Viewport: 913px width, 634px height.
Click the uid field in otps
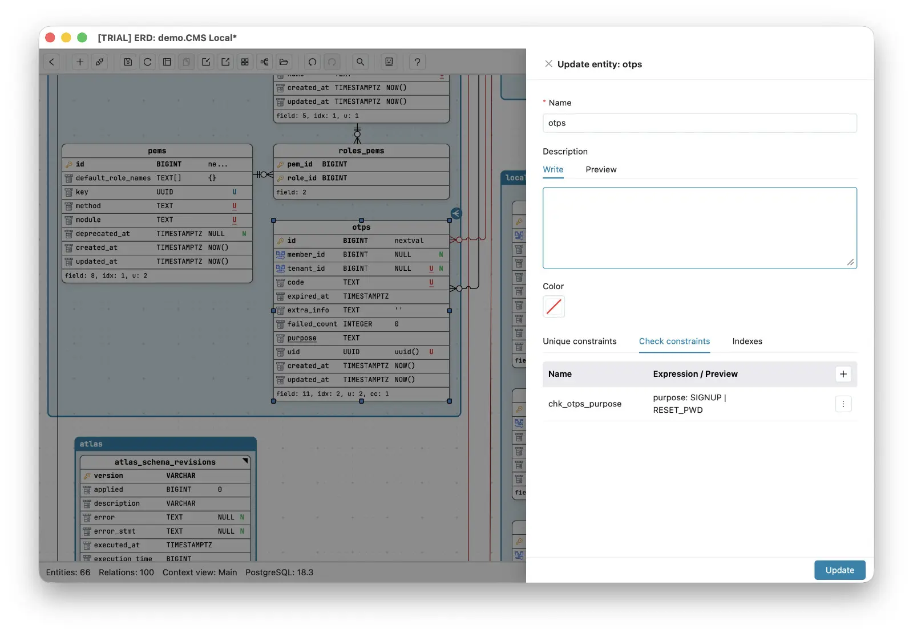(361, 352)
